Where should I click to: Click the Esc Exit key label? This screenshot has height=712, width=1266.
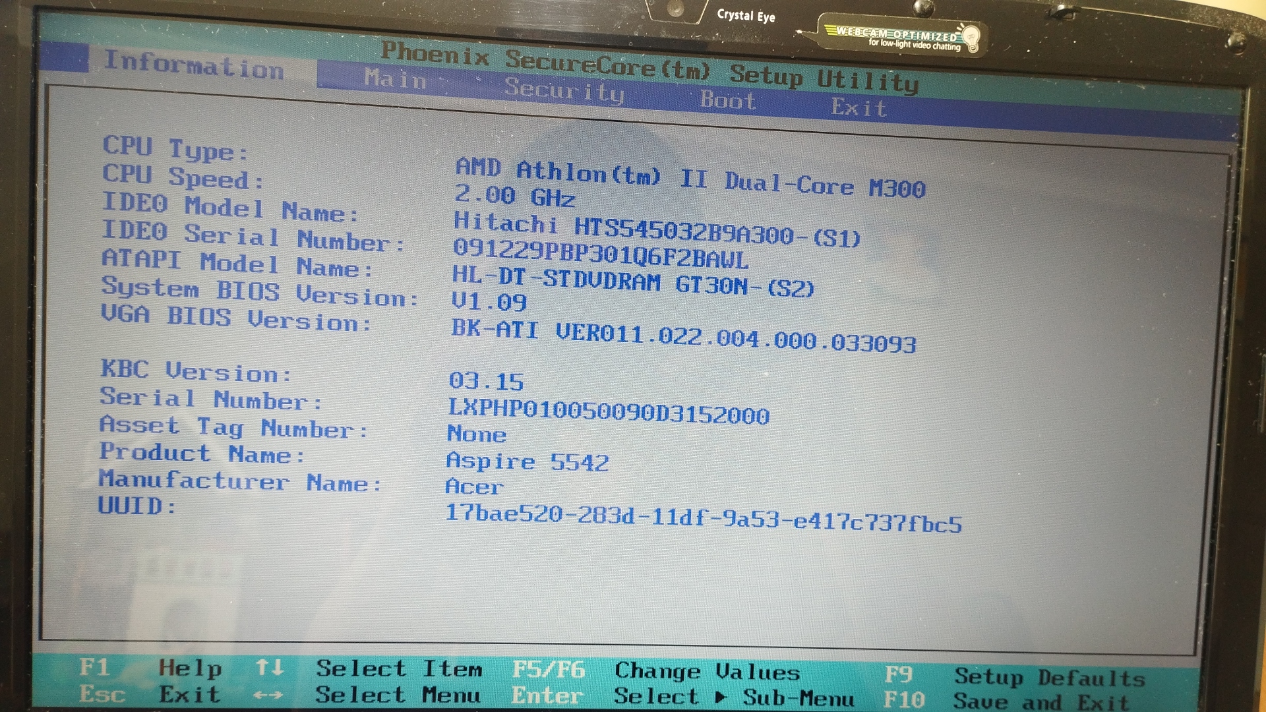coord(102,694)
